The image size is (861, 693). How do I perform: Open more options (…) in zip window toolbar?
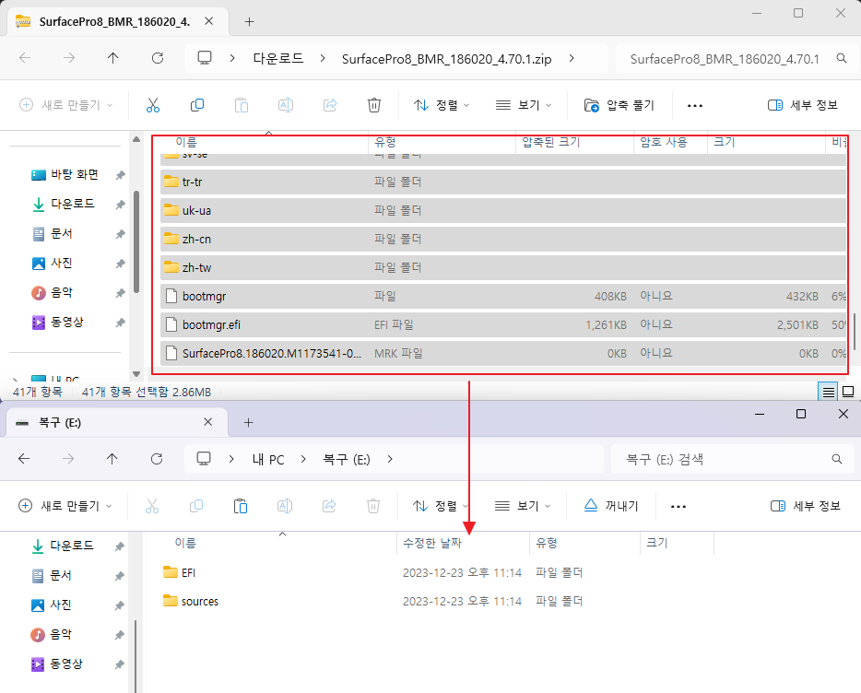click(x=695, y=105)
